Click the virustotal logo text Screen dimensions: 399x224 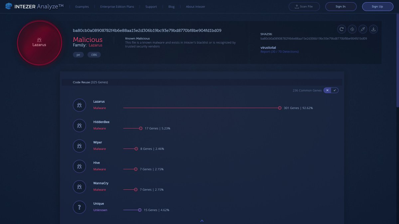point(268,47)
